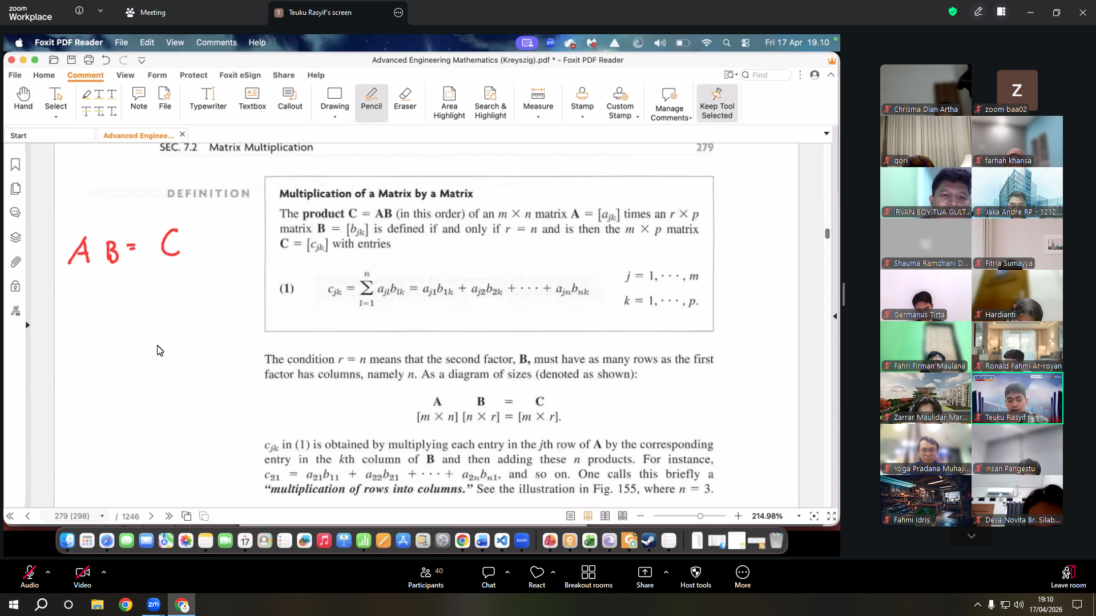Screen dimensions: 1096x616
Task: Open the Foxit eSign tab
Action: (240, 75)
